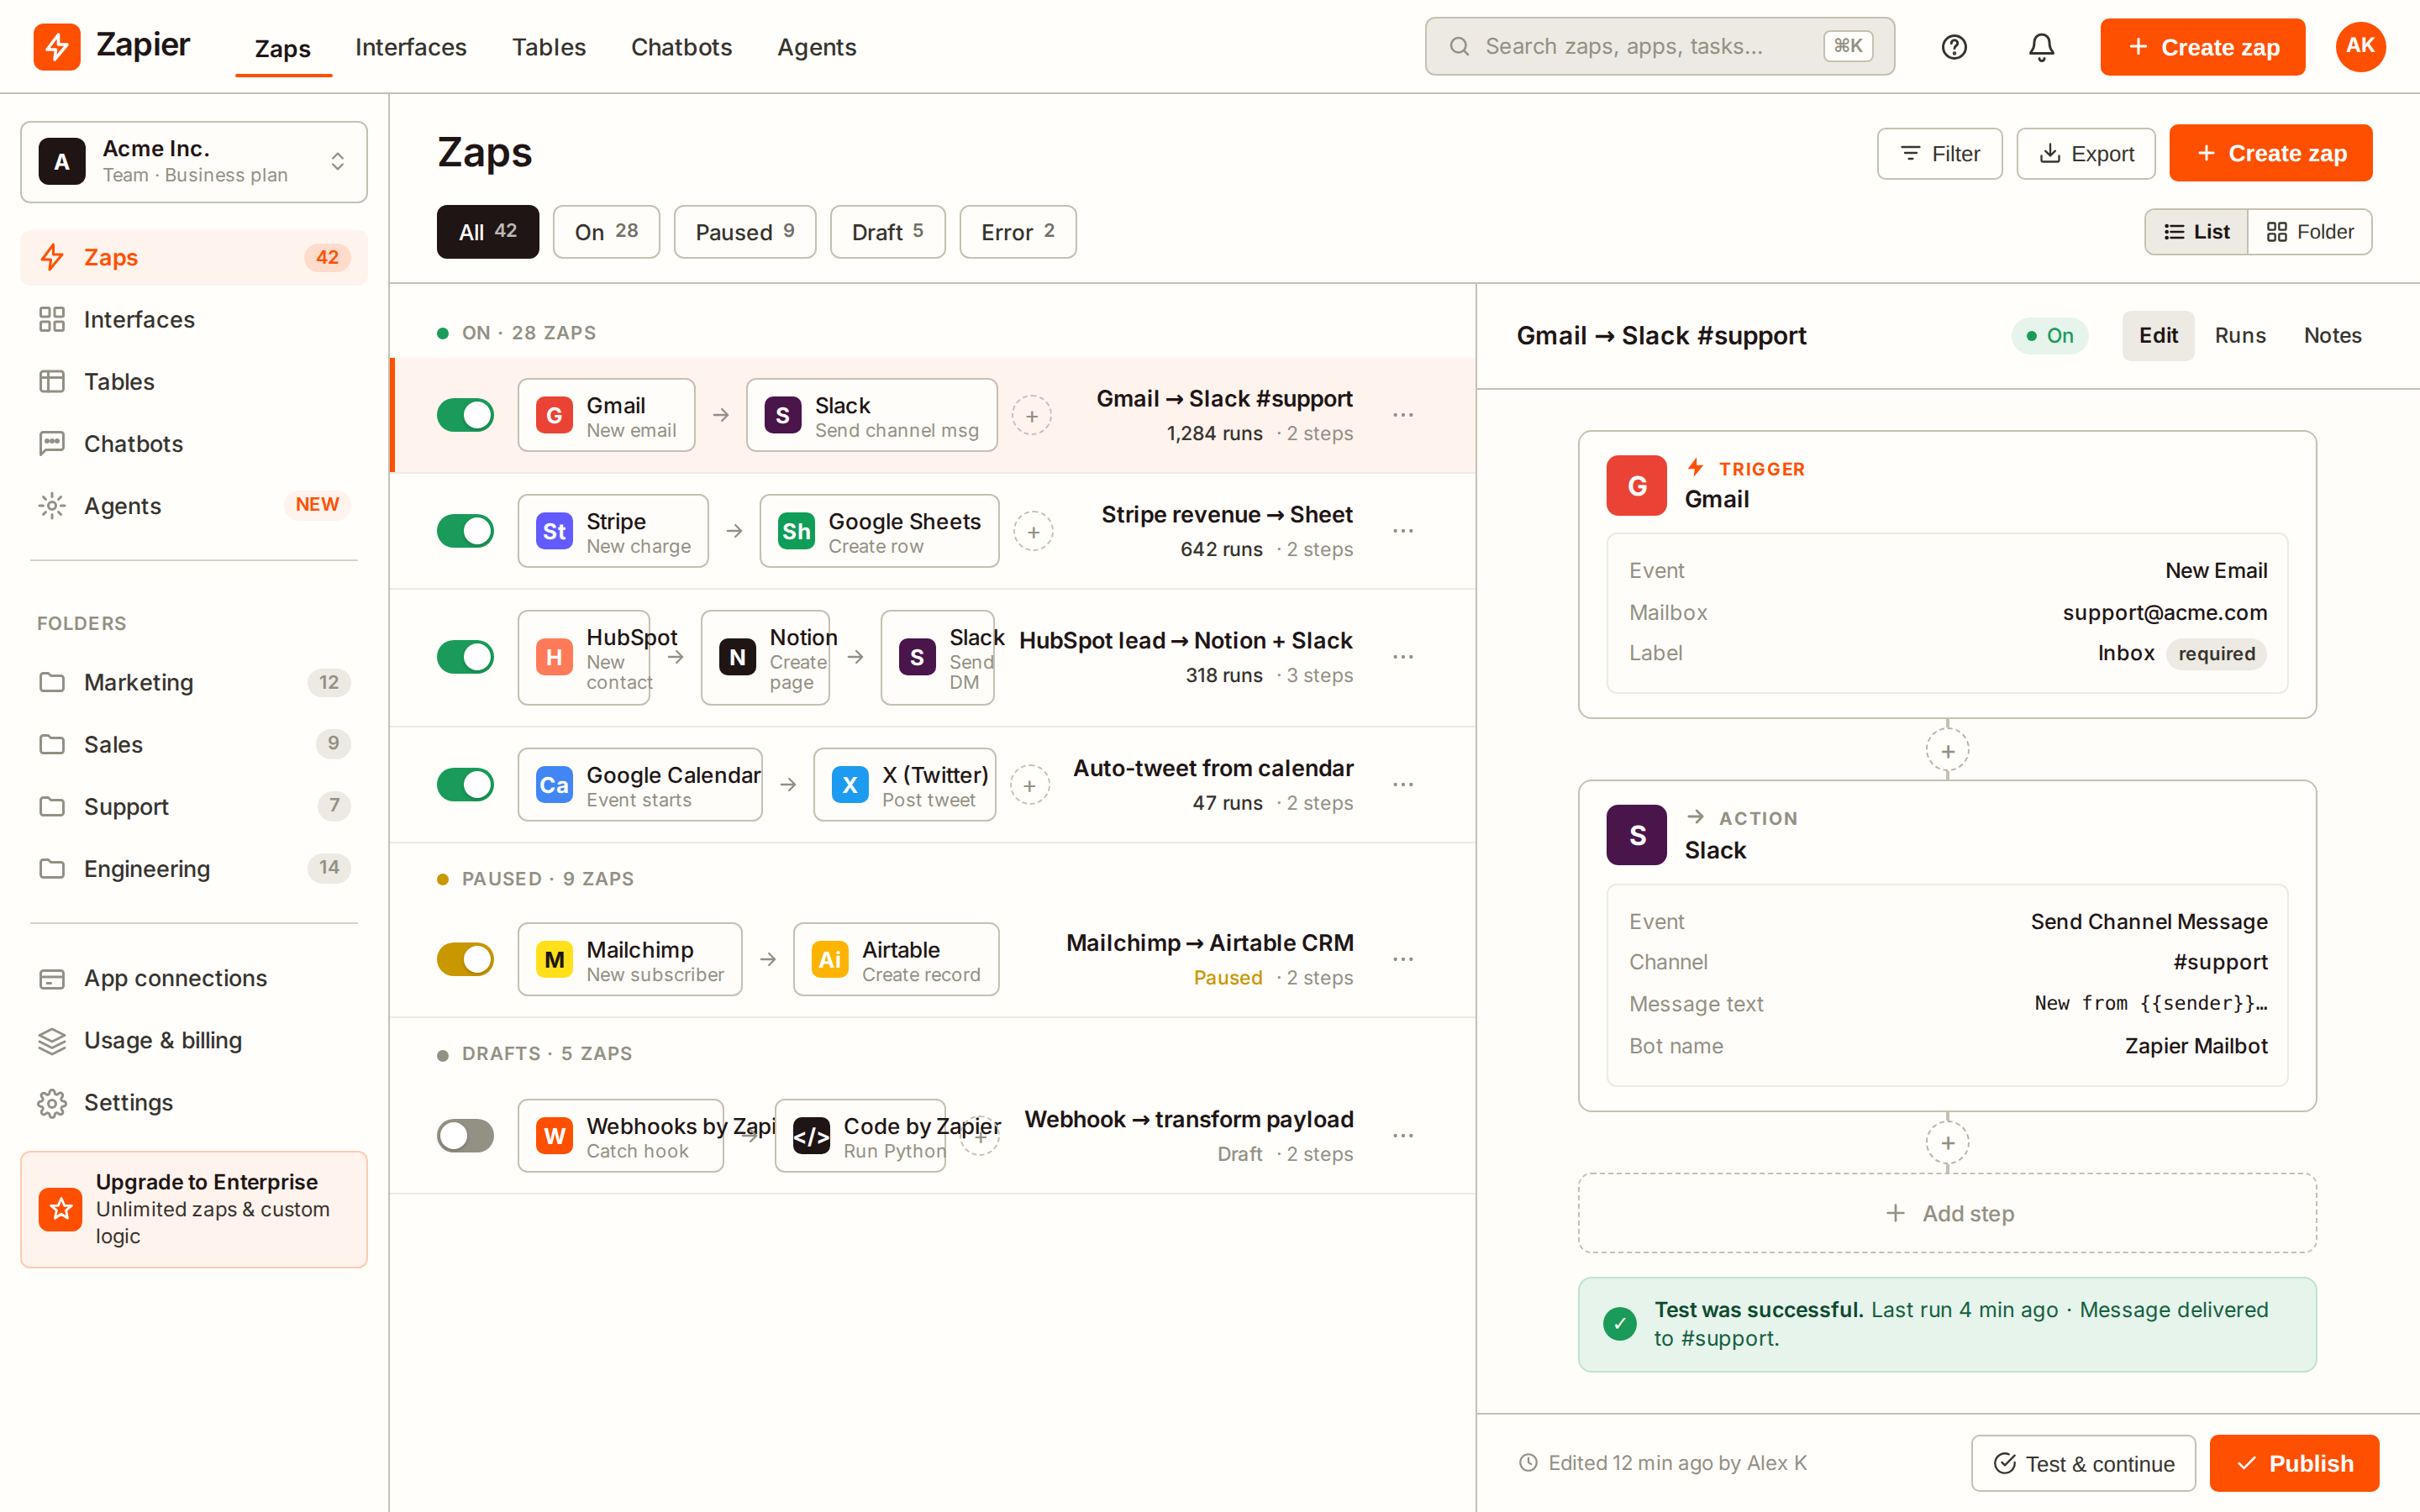
Task: Add step after X (Twitter) in calendar row
Action: tap(1030, 786)
